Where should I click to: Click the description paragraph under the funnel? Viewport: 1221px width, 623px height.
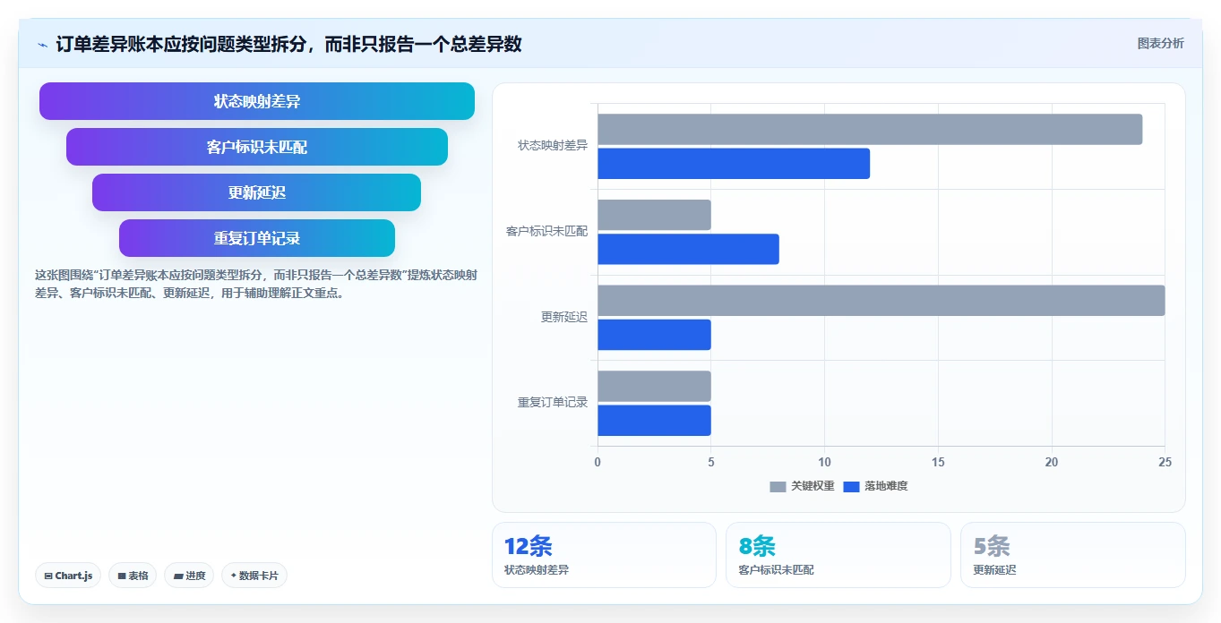(256, 284)
